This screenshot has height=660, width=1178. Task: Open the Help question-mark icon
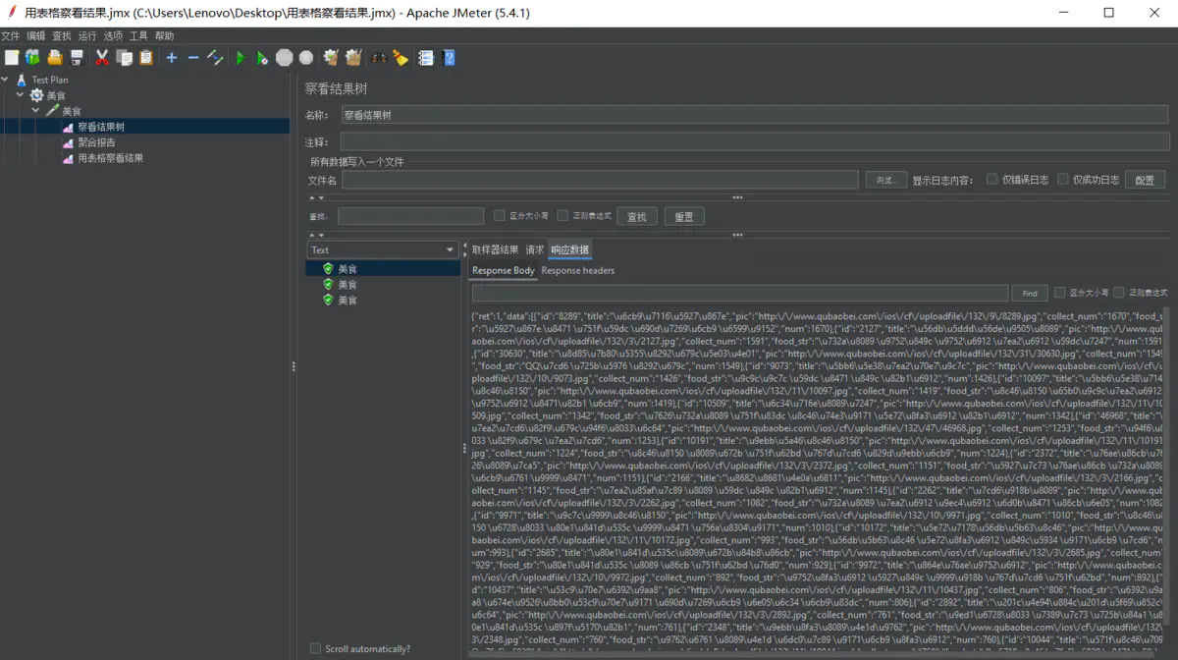pos(449,58)
